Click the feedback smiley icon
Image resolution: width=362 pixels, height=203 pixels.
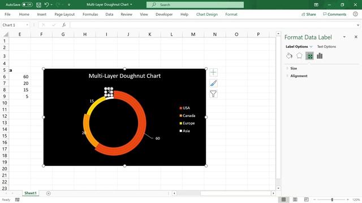point(355,14)
